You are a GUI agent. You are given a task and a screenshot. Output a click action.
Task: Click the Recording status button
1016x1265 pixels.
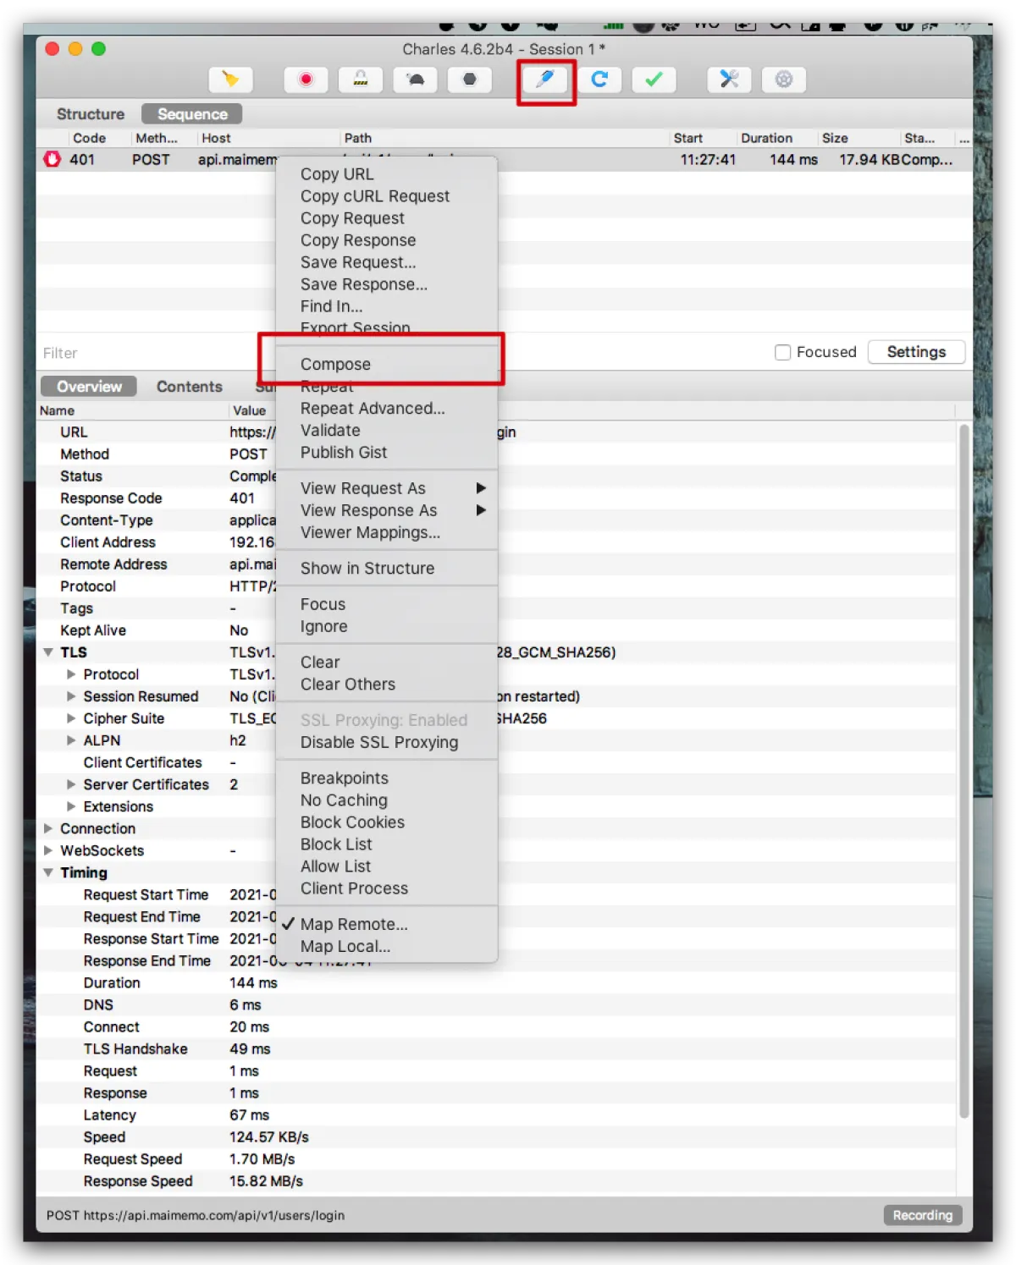point(922,1215)
